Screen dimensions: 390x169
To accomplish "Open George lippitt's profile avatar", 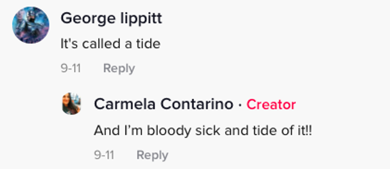I will 31,25.
